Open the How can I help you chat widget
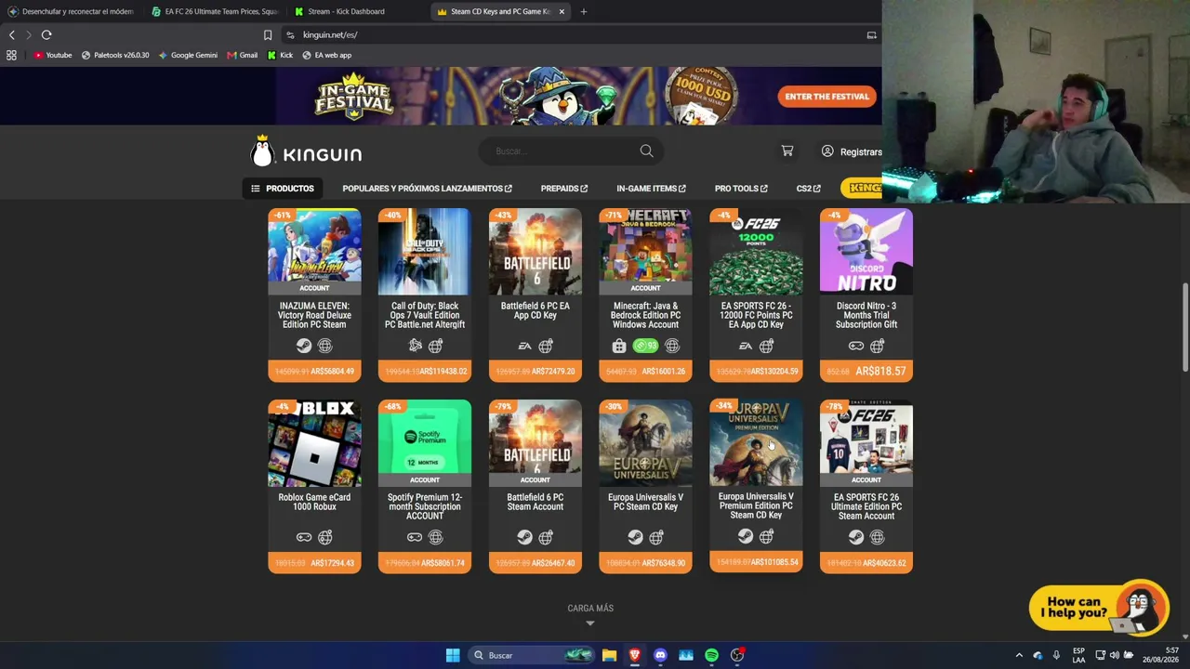Viewport: 1190px width, 669px height. click(1099, 608)
